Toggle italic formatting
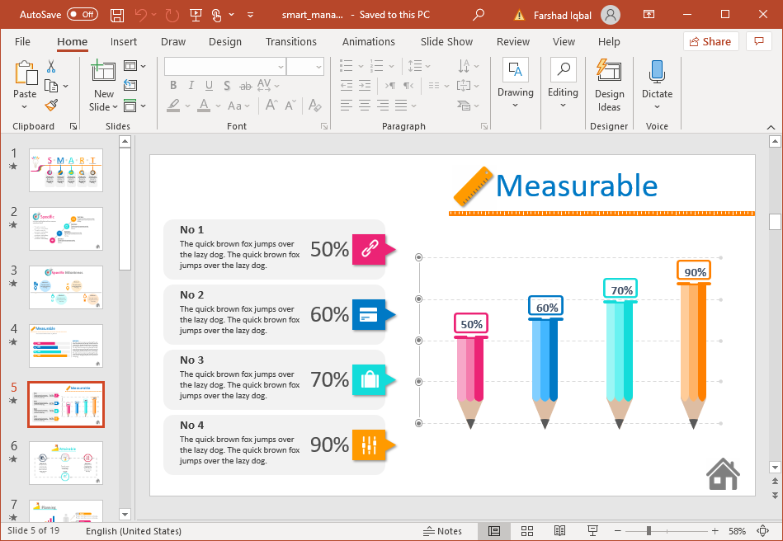Screen dimensions: 783x541 (191, 85)
